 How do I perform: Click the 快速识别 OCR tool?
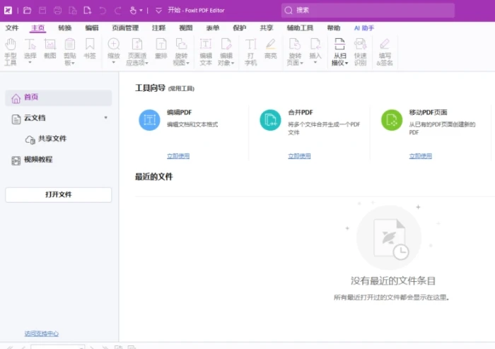[360, 52]
